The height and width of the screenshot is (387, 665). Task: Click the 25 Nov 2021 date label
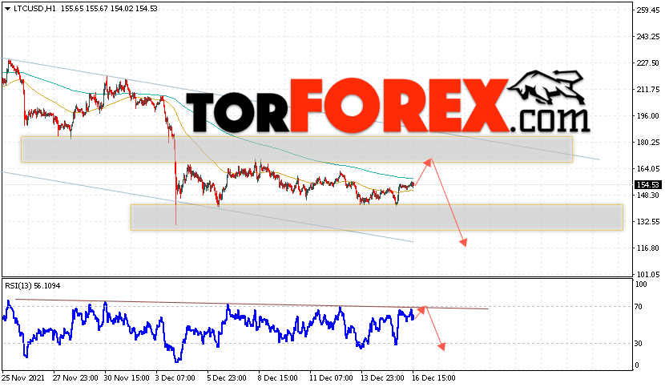tap(23, 377)
